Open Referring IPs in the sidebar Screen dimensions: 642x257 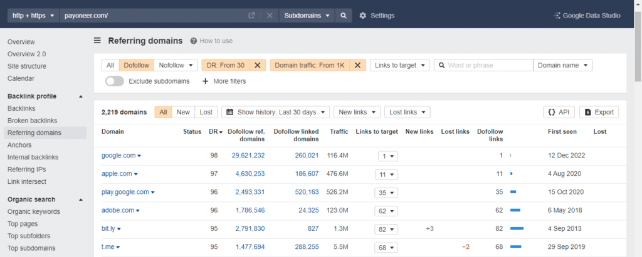[26, 169]
